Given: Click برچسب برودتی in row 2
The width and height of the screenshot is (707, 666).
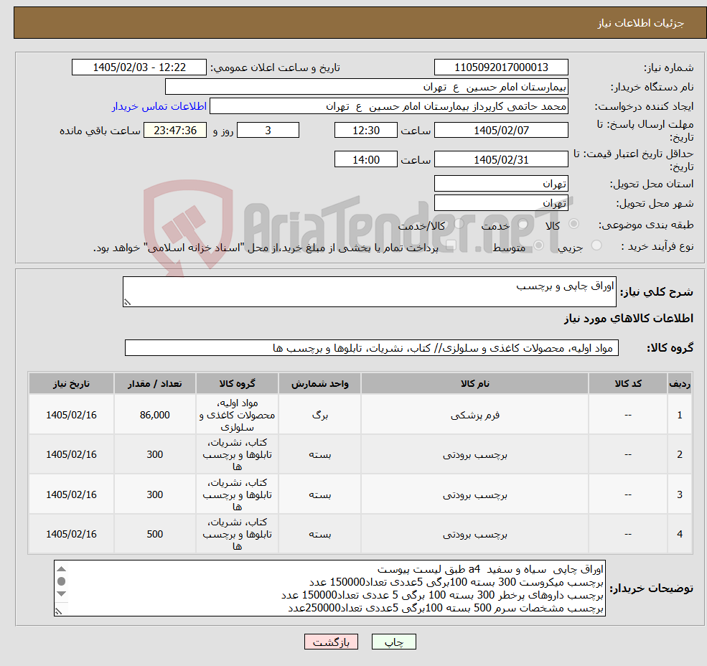Looking at the screenshot, I should point(474,455).
